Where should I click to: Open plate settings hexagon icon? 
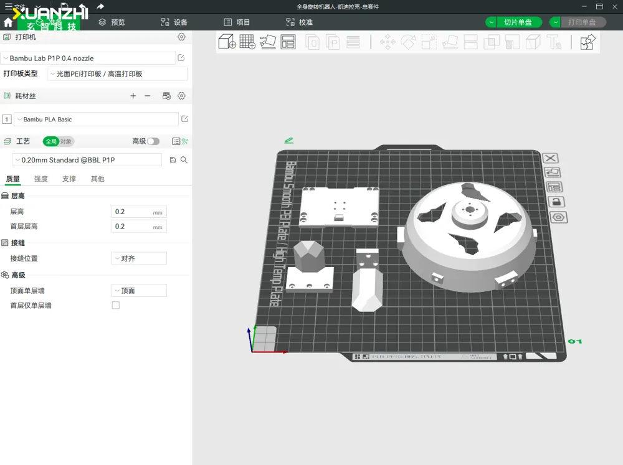click(x=558, y=217)
